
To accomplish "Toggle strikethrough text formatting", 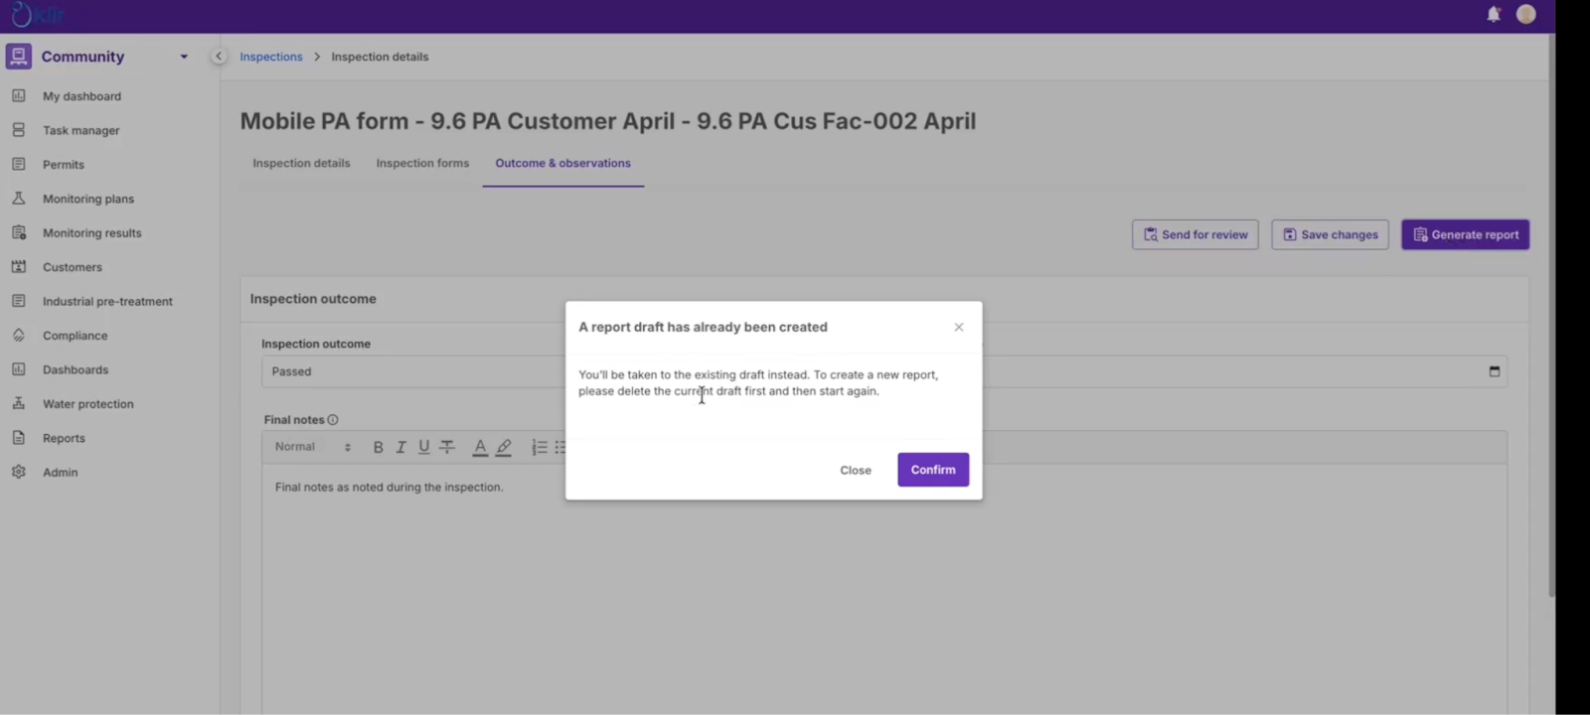I will pos(447,447).
